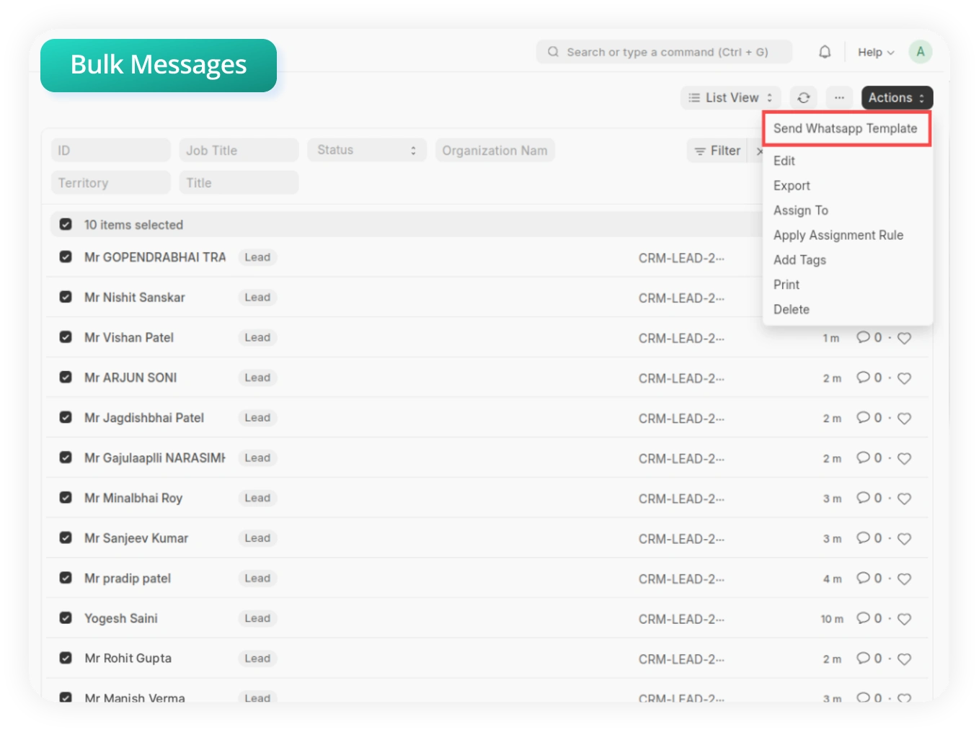
Task: Click the search or command input bar
Action: point(663,52)
